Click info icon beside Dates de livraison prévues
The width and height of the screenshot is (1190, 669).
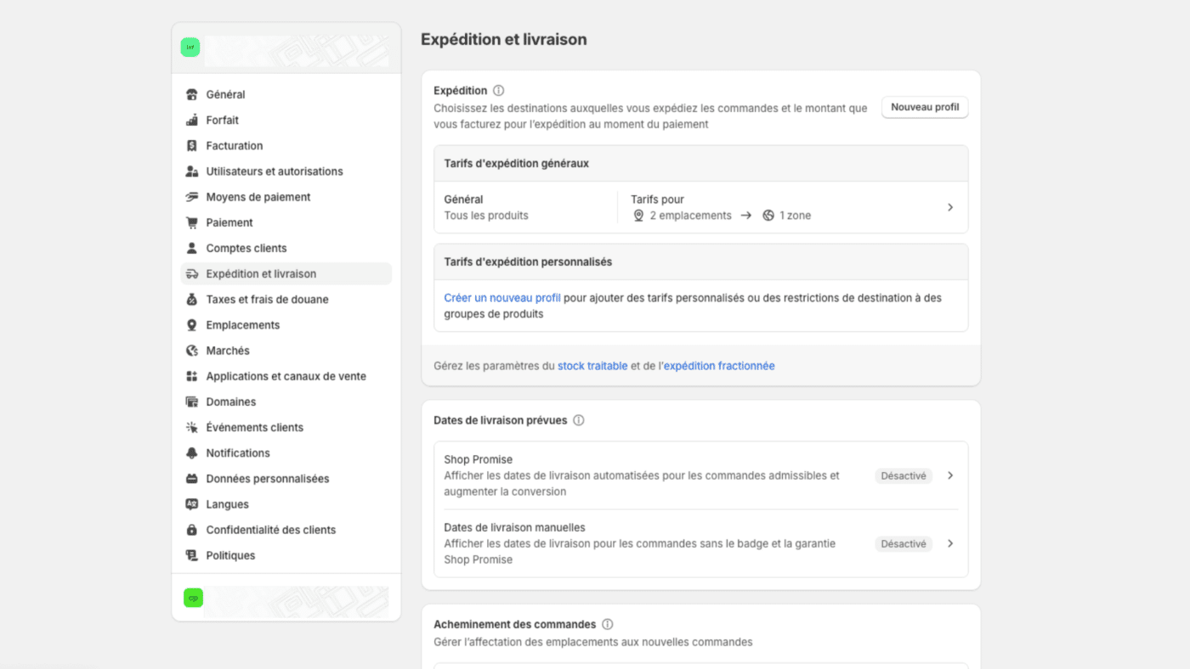coord(578,420)
